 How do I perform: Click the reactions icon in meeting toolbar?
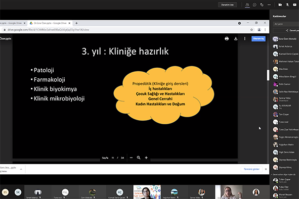(x=262, y=5)
